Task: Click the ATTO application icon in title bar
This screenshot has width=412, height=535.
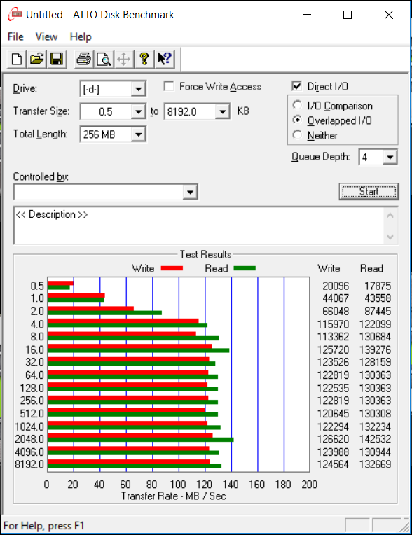Action: point(15,15)
